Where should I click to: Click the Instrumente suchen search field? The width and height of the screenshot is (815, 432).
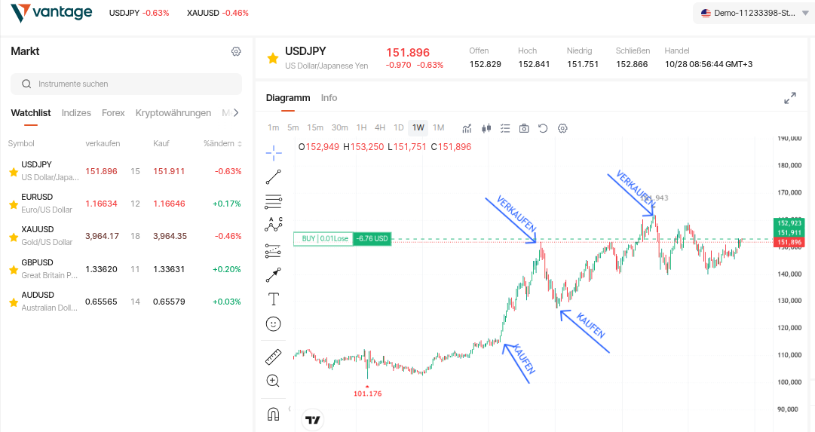point(127,84)
